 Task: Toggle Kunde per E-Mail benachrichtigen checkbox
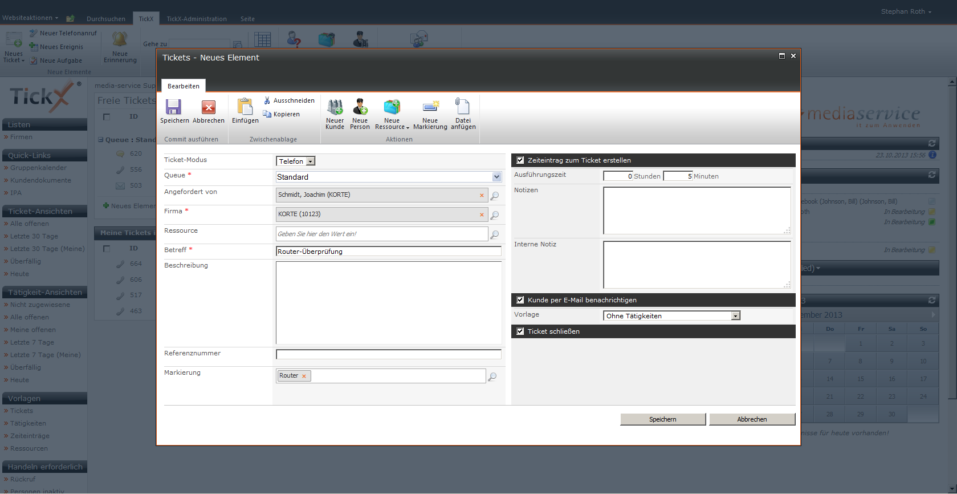coord(520,300)
